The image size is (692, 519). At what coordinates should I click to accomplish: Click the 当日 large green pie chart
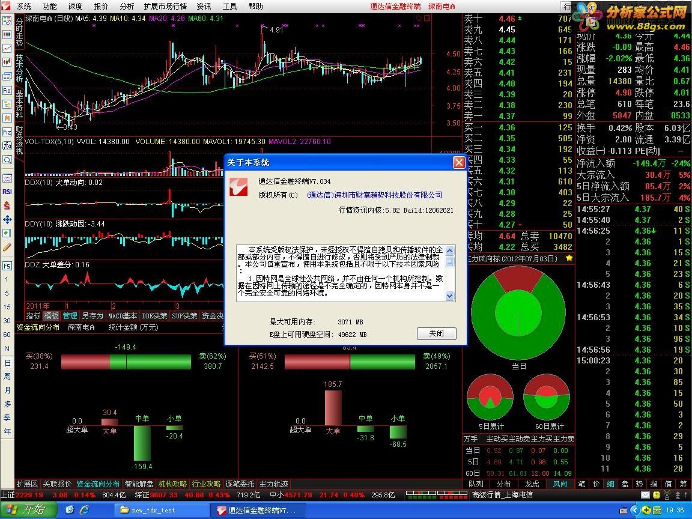518,312
